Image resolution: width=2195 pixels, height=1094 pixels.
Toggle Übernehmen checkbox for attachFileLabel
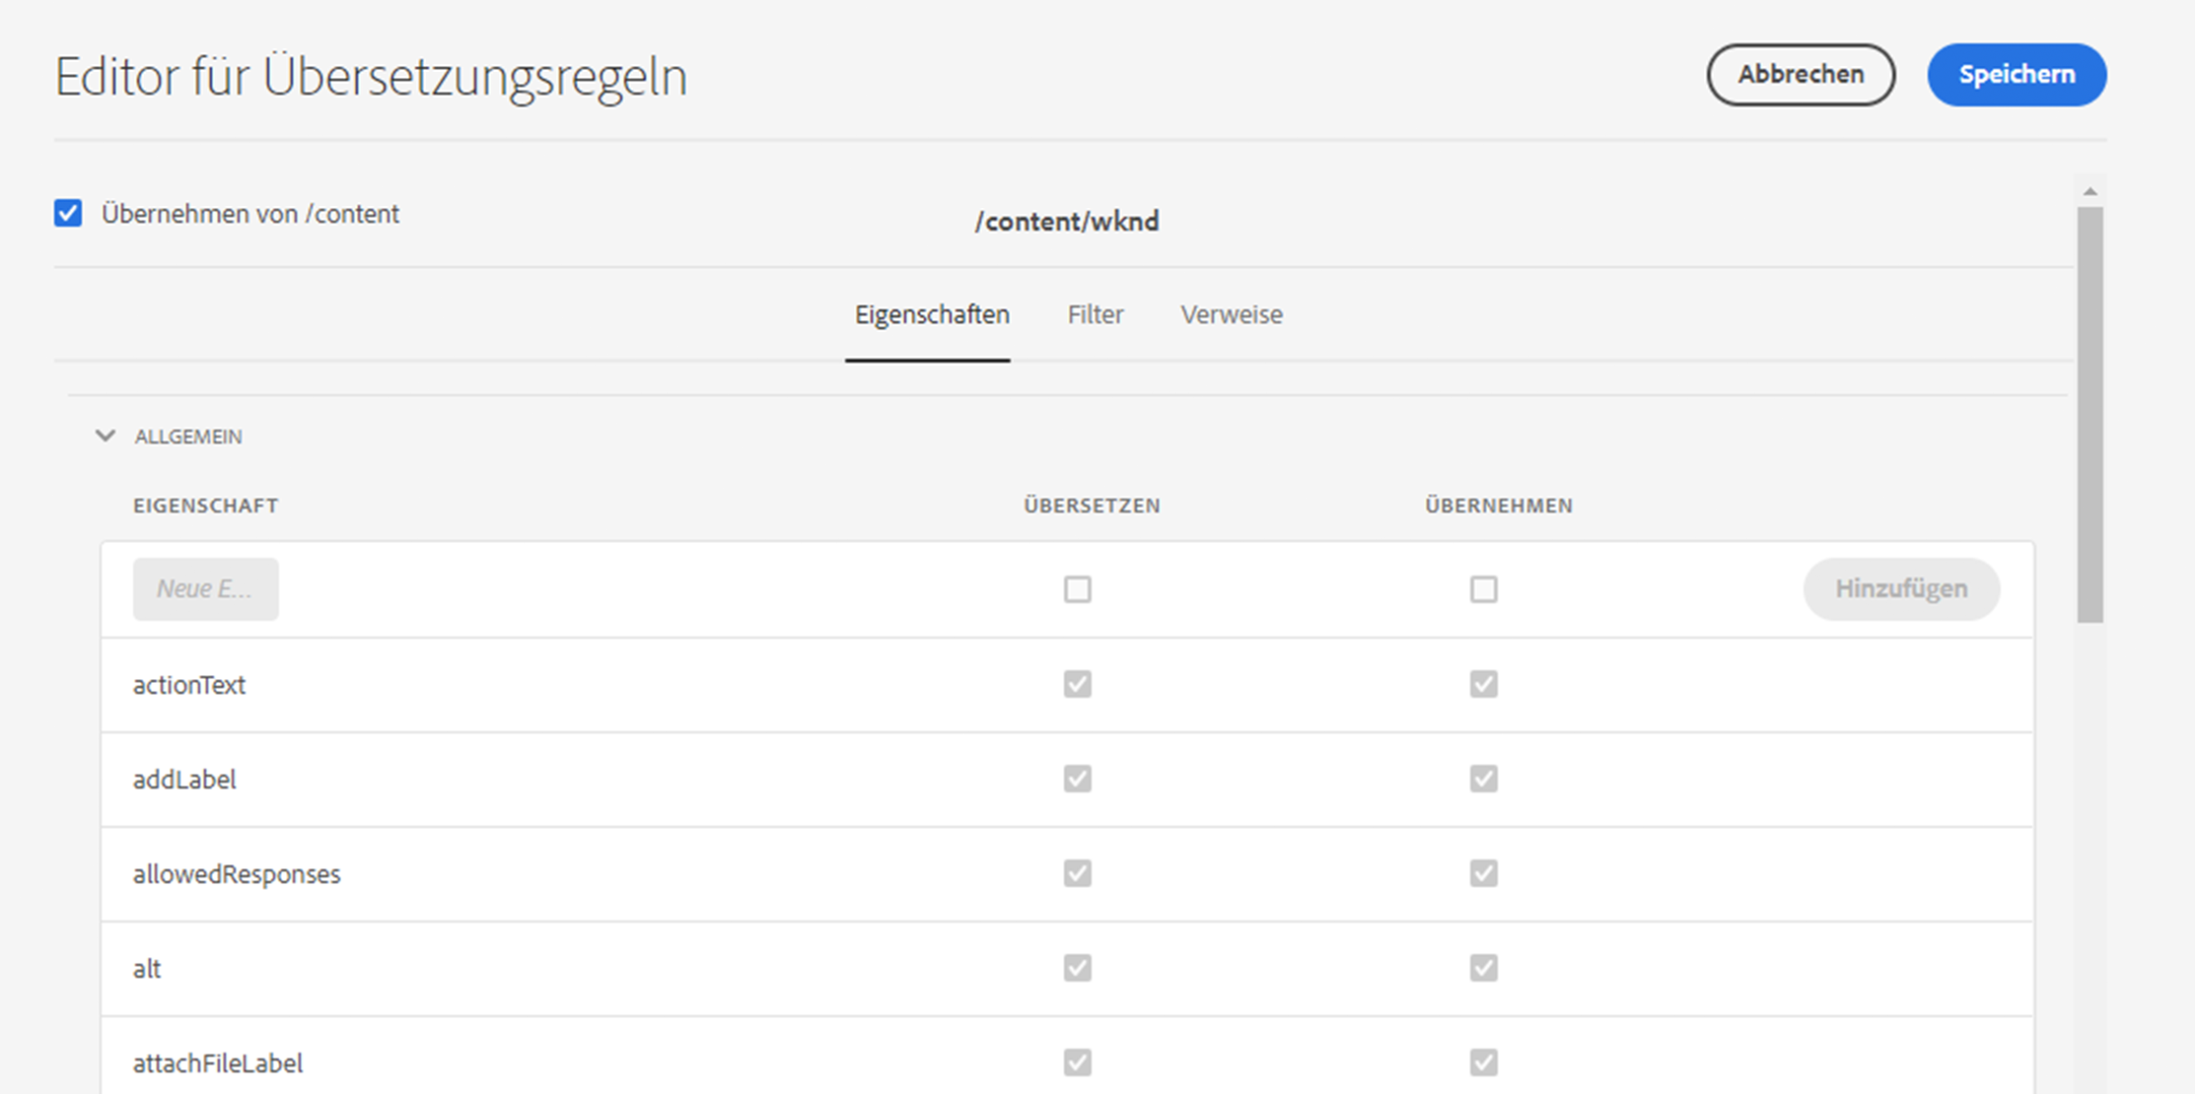pos(1483,1062)
